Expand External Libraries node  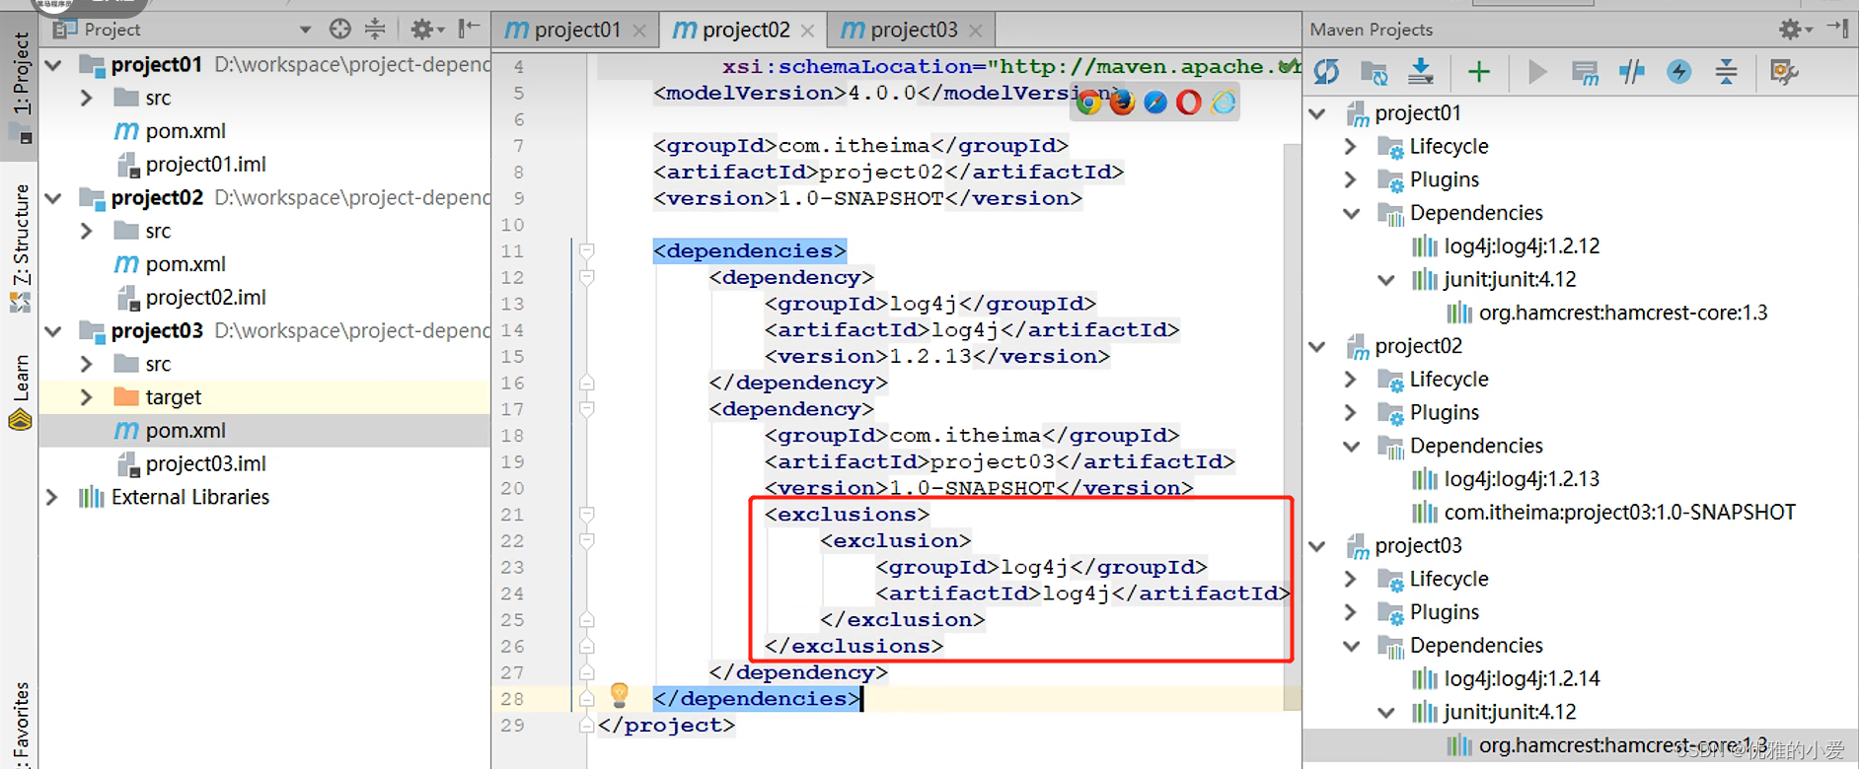52,497
